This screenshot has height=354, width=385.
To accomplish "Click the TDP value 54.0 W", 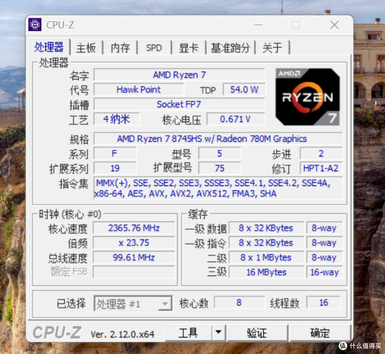I will click(x=244, y=89).
